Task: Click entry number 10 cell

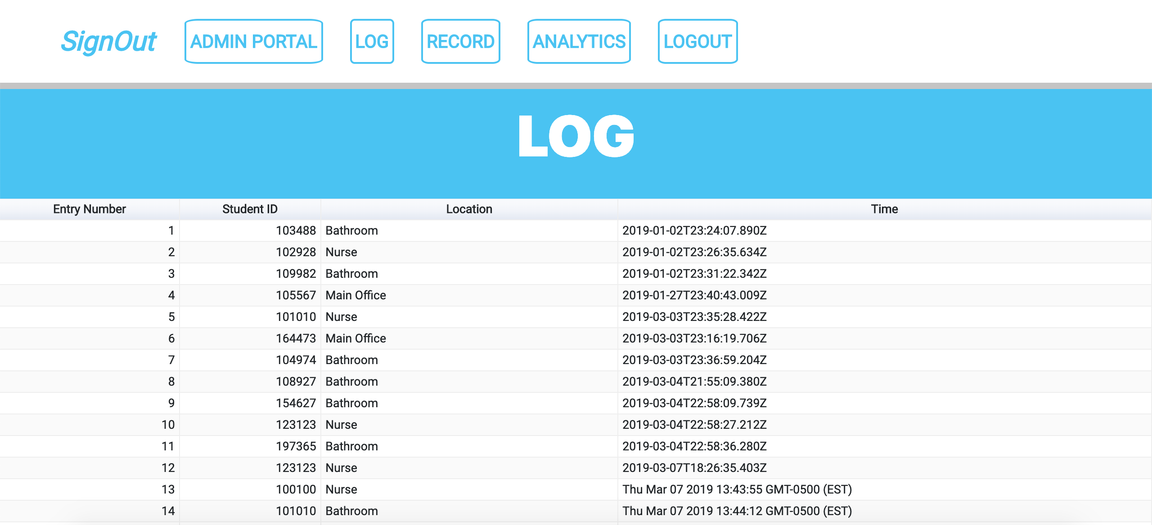Action: tap(168, 425)
